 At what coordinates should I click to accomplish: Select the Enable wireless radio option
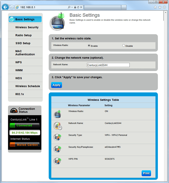(89, 46)
